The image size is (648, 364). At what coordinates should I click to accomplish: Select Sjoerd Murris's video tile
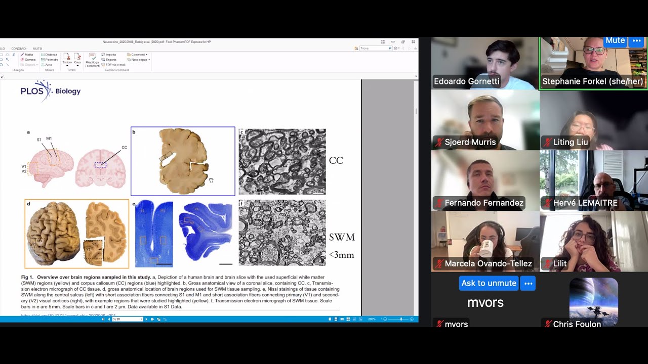click(x=485, y=120)
